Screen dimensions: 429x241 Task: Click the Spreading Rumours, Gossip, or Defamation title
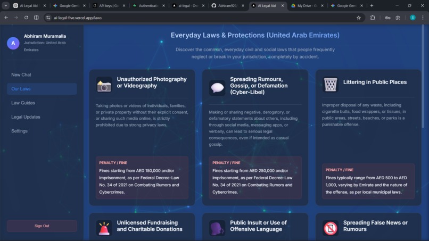259,86
